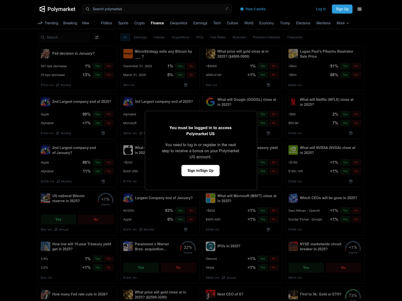
Task: Click the info icon beside How it works
Action: pos(242,9)
